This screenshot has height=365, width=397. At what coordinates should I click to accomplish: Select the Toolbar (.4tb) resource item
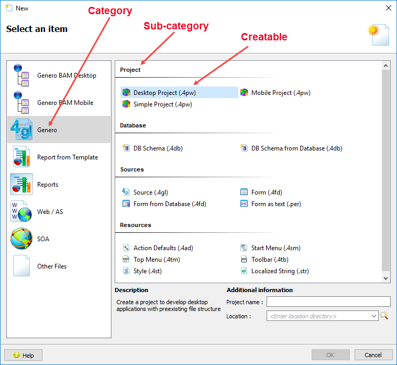pyautogui.click(x=269, y=260)
